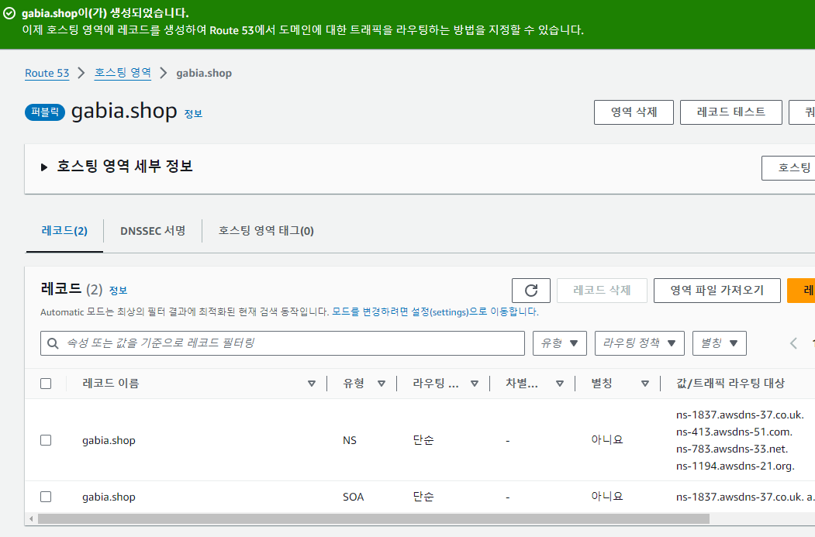Viewport: 815px width, 537px height.
Task: Click 정보 link next to gabia.shop title
Action: tap(193, 114)
